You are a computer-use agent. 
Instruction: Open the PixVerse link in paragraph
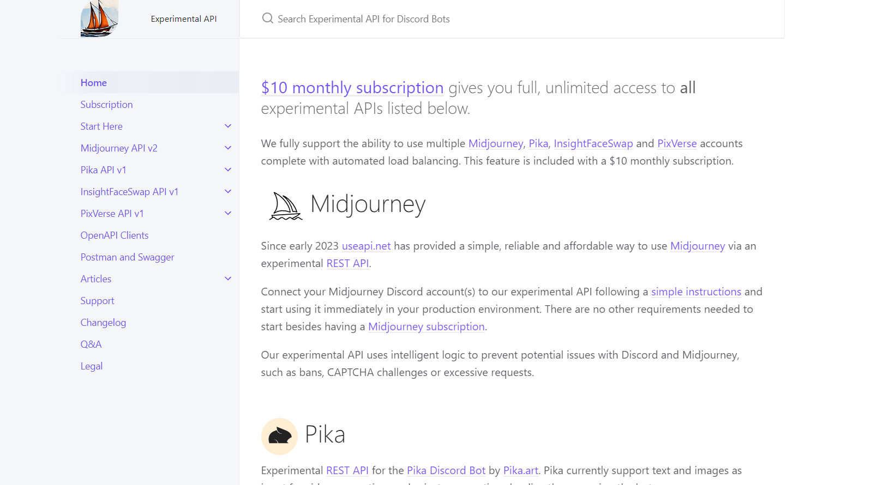pos(677,143)
